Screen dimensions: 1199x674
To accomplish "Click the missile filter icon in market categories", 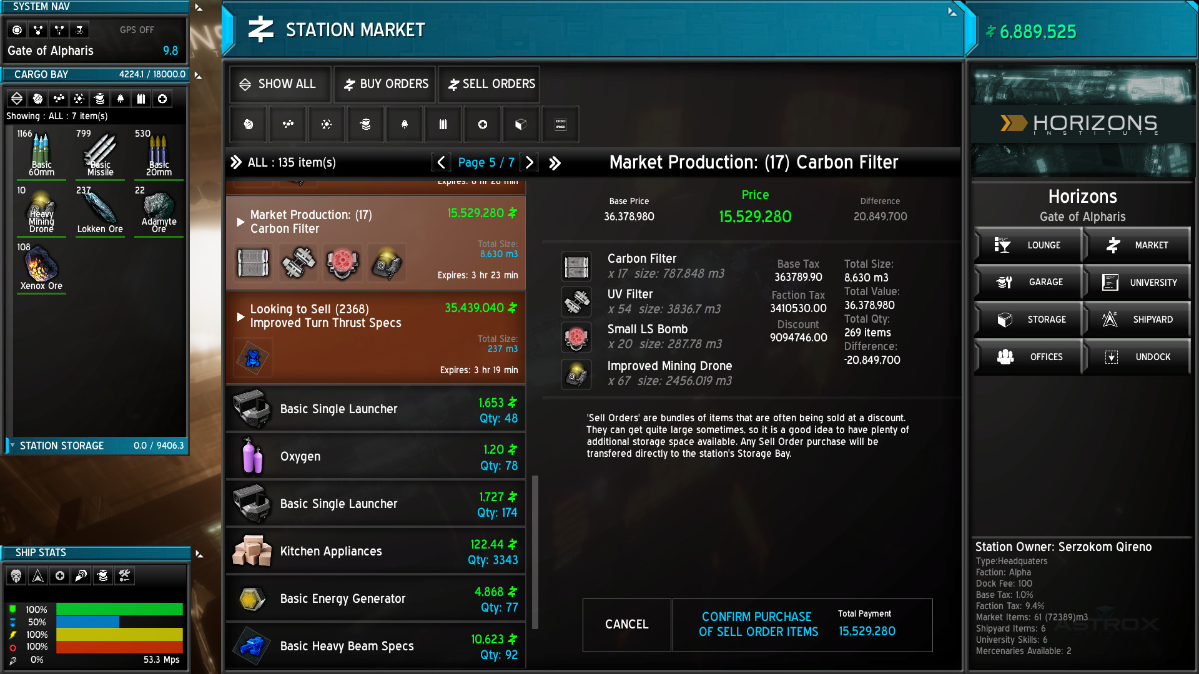I will [403, 124].
